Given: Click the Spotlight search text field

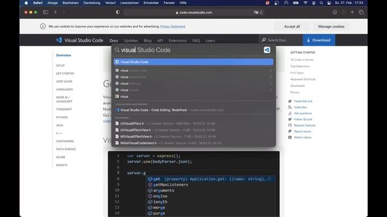Looking at the screenshot, I should (x=190, y=50).
